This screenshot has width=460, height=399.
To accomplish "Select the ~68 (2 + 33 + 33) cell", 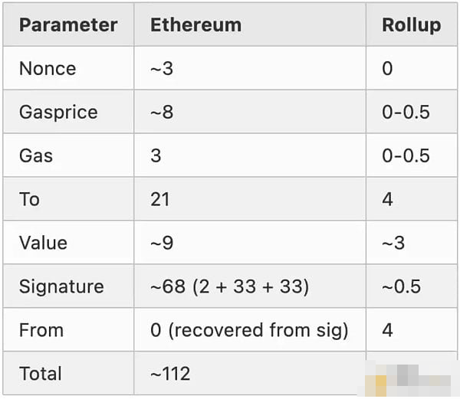I will (229, 286).
